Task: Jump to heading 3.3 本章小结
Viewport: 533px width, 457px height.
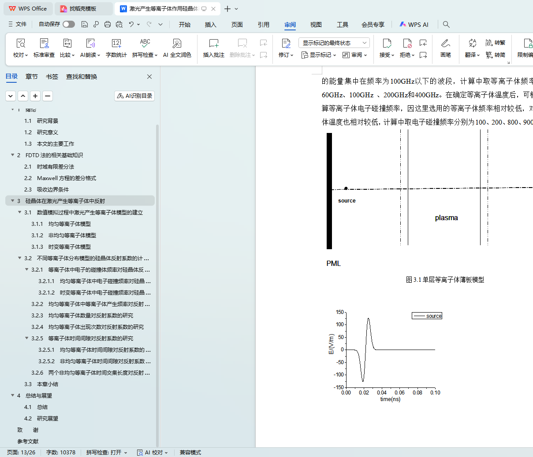Action: 47,384
